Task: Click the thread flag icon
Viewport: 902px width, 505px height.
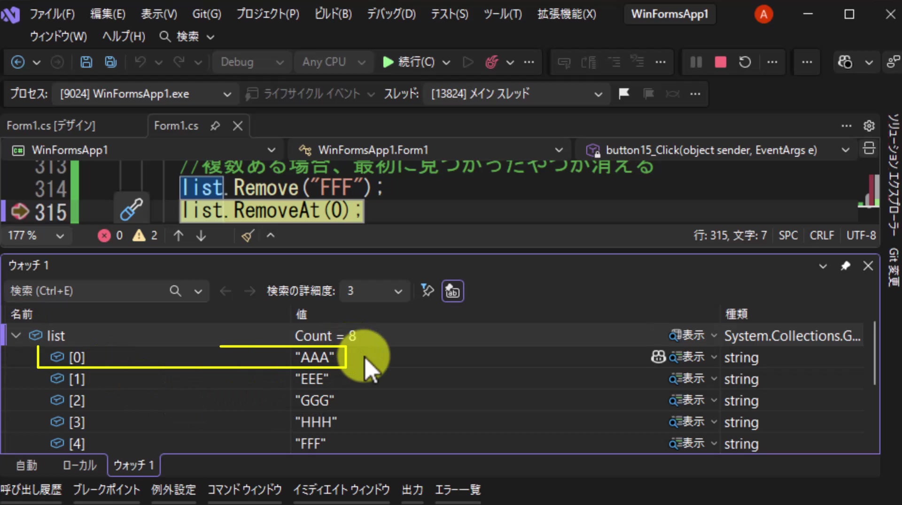Action: [624, 93]
